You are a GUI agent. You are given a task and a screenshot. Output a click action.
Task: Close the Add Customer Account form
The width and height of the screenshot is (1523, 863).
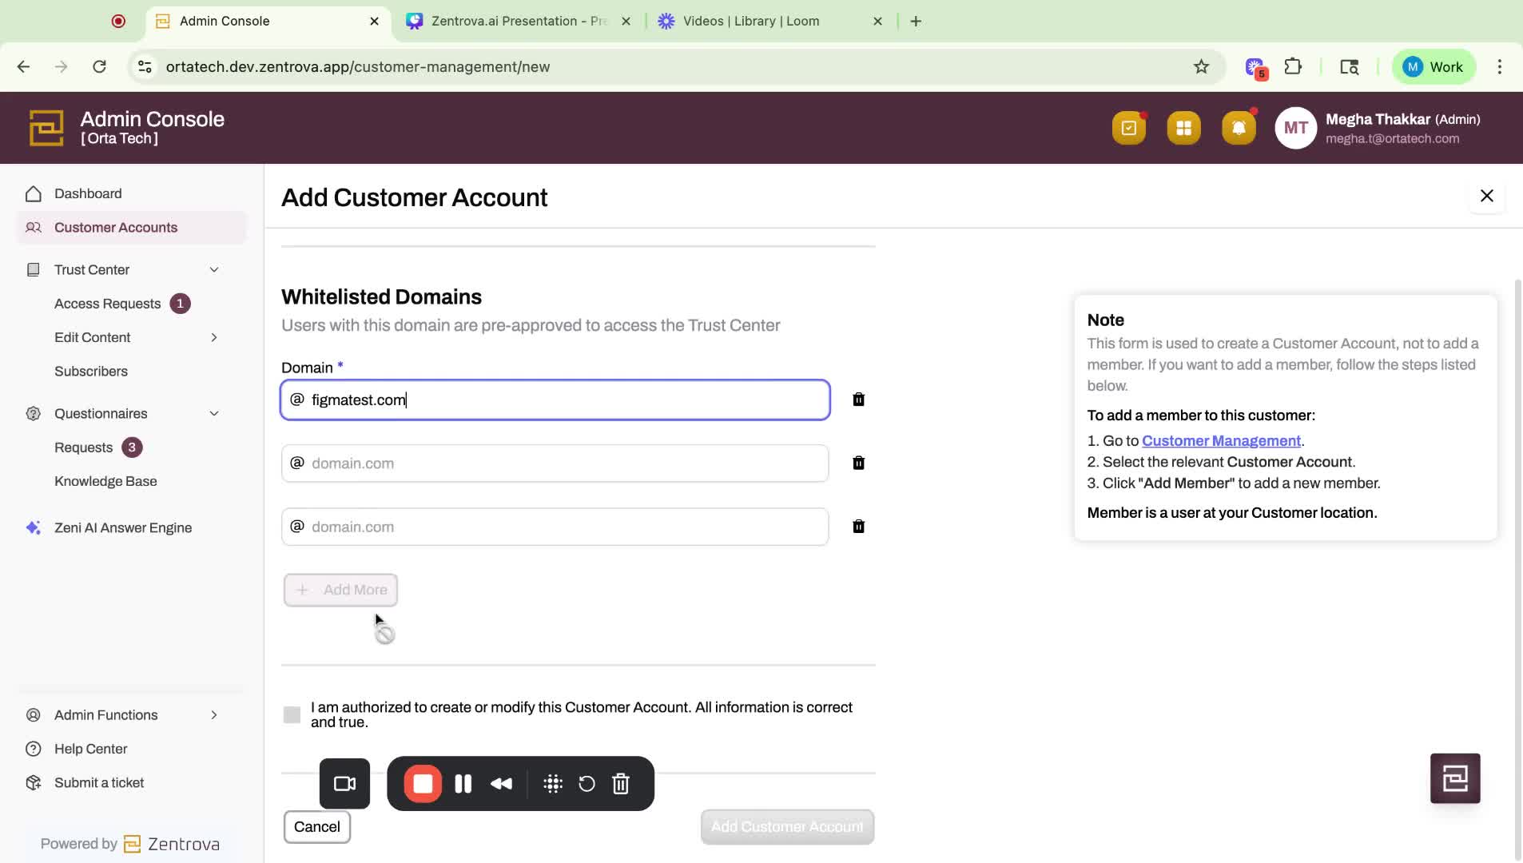(x=1486, y=197)
